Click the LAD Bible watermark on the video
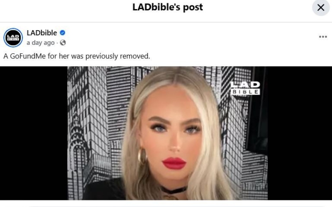 pos(245,88)
